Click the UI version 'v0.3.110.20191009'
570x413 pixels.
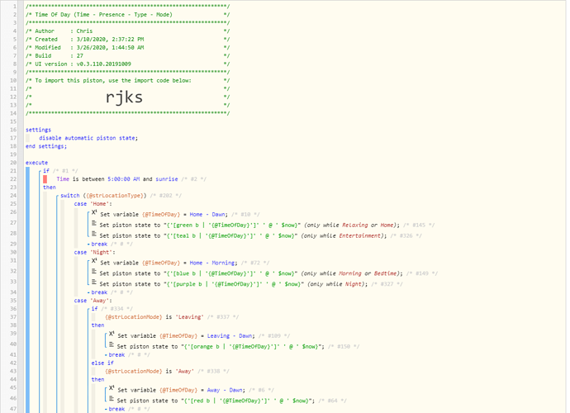[103, 64]
